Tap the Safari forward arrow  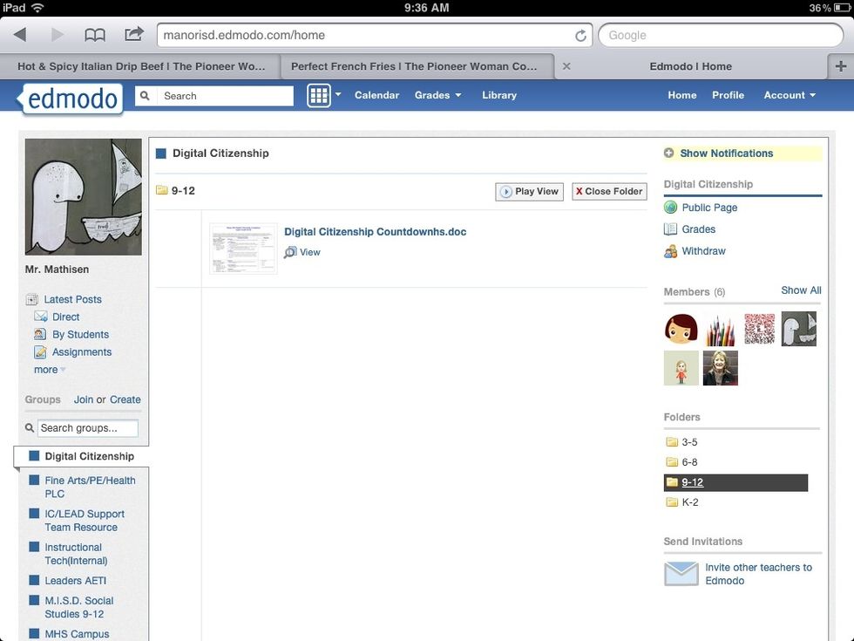(x=57, y=35)
